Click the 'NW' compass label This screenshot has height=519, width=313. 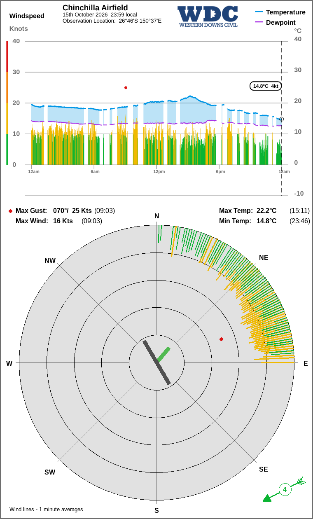[50, 261]
